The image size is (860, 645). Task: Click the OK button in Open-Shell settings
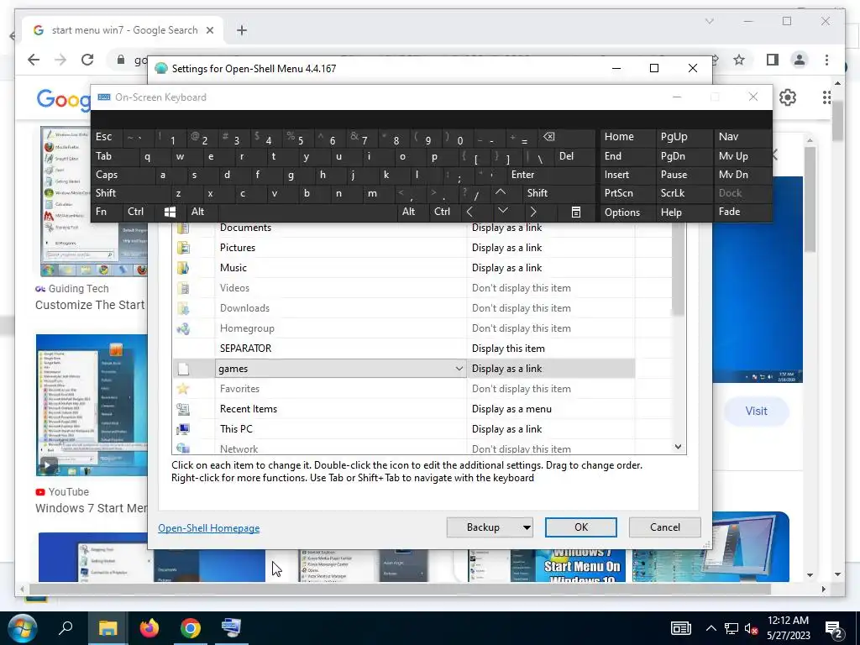click(581, 527)
